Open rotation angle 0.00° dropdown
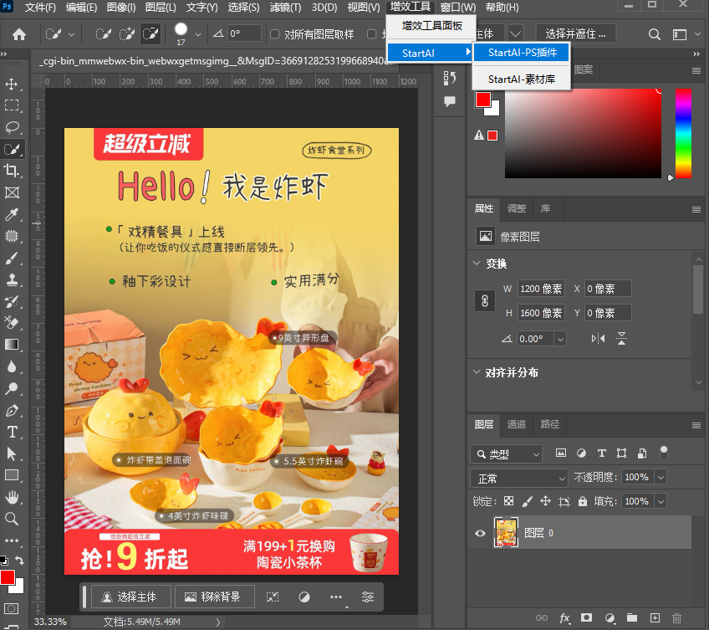This screenshot has width=709, height=630. click(x=560, y=339)
